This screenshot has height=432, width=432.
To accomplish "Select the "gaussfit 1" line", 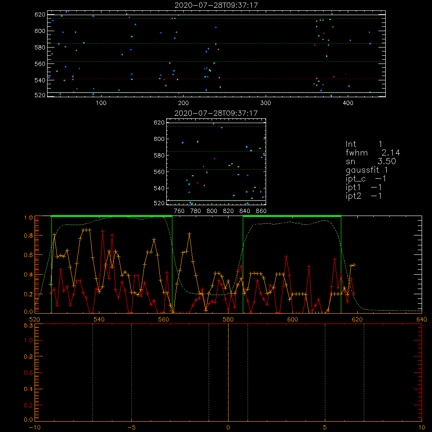I will [367, 170].
